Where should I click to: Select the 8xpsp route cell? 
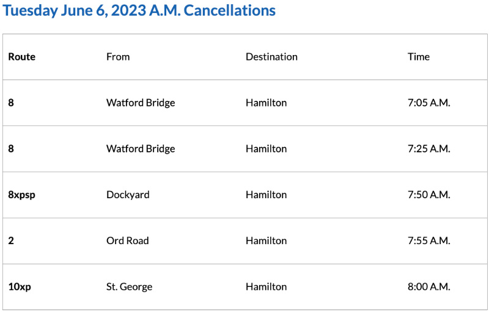(22, 195)
